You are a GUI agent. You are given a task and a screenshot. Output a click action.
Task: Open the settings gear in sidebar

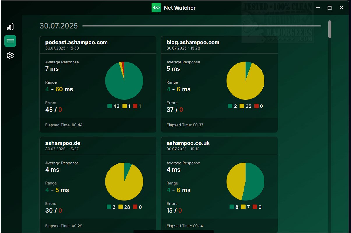tap(10, 56)
